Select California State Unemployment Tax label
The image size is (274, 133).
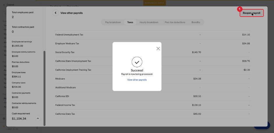(73, 61)
